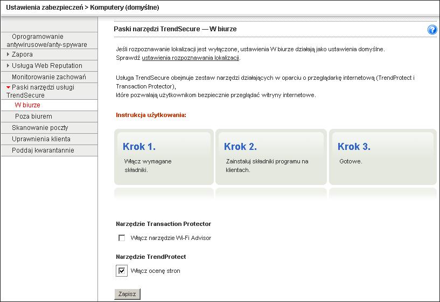The width and height of the screenshot is (440, 302).
Task: Follow 'ustawienia rozpoznawania lokalizacji' link
Action: pos(191,58)
